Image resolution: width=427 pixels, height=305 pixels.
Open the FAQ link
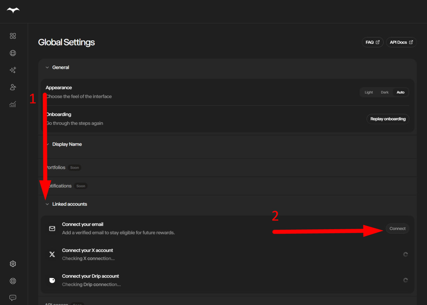point(373,42)
